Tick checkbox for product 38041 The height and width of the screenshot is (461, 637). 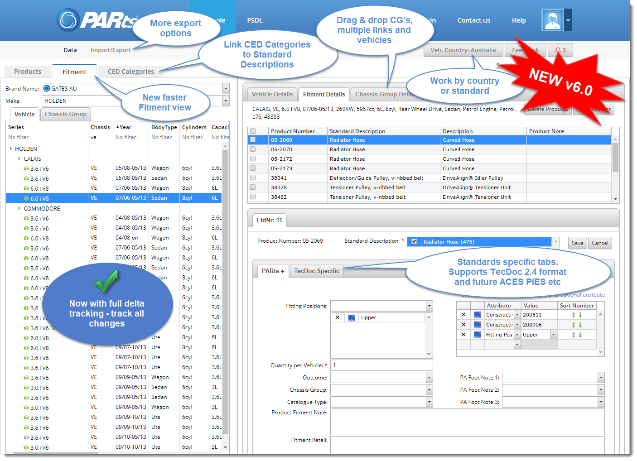[253, 178]
